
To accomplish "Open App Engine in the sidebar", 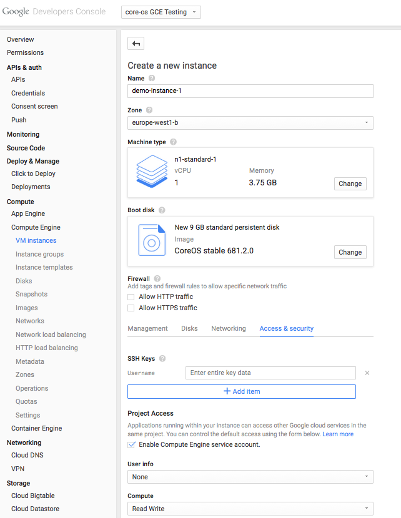I will (28, 213).
